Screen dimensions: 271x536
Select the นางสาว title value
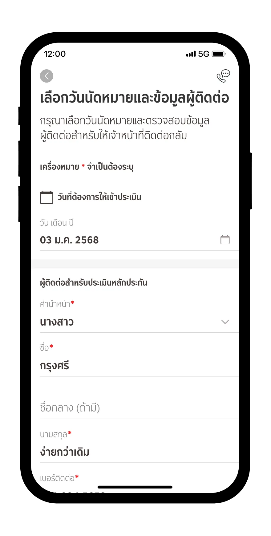pyautogui.click(x=57, y=322)
